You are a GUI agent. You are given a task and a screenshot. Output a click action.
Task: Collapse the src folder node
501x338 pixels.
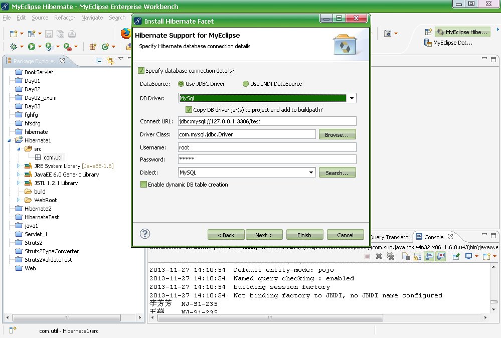click(x=19, y=149)
